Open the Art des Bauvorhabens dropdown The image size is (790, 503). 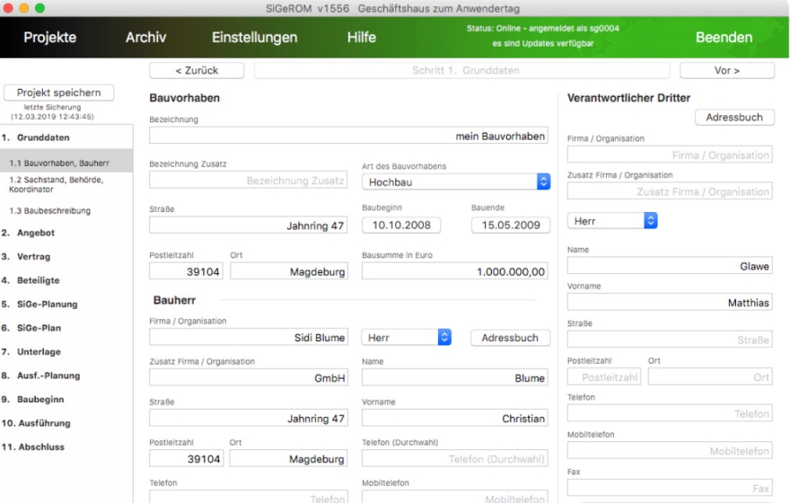coord(455,182)
